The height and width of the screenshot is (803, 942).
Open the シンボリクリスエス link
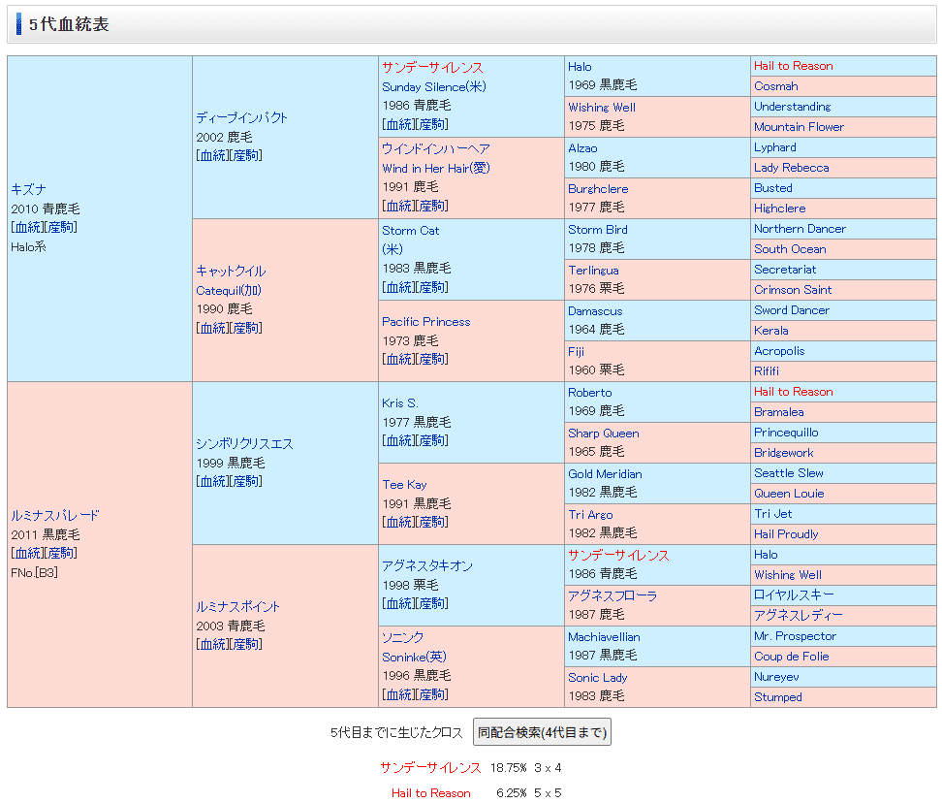pos(244,443)
